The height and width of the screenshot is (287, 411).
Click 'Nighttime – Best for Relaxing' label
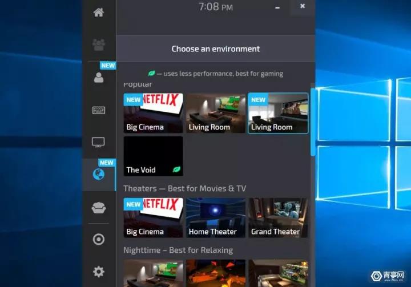coord(178,250)
